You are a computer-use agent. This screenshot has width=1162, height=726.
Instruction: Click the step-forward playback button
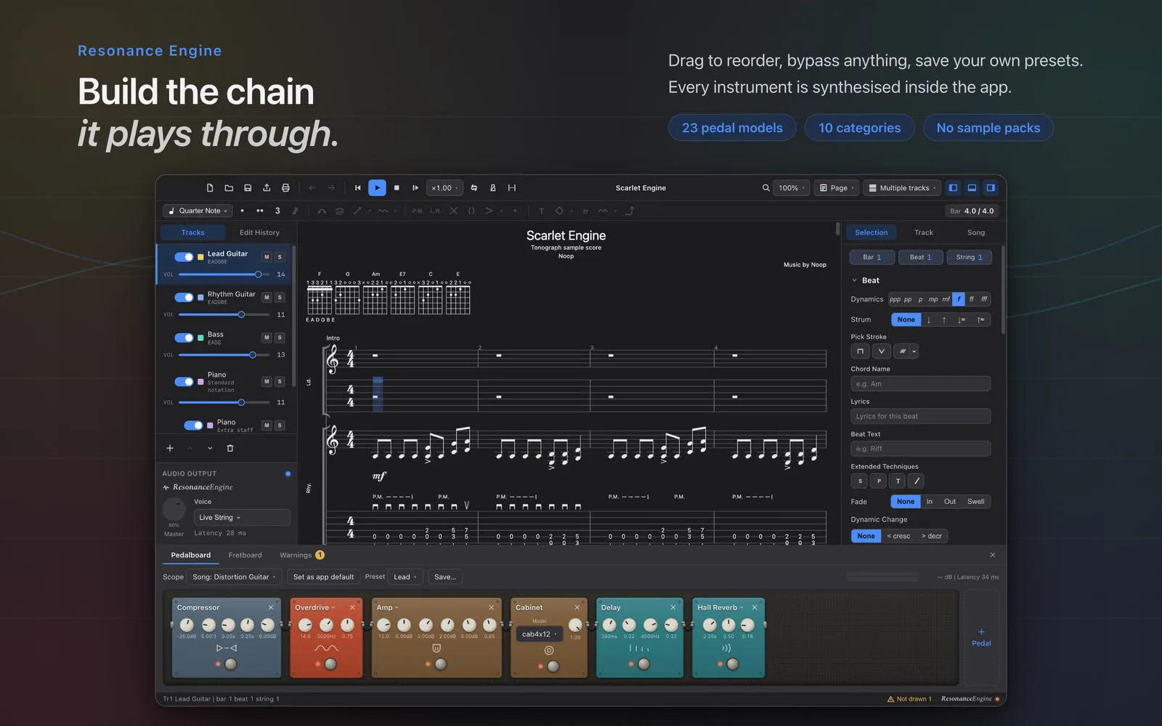(x=415, y=188)
